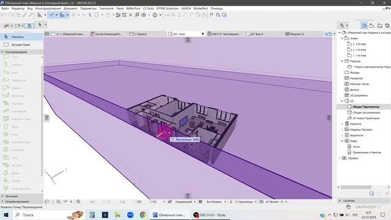This screenshot has width=391, height=220.
Task: Select the Зона (Zone) tool
Action: click(20, 158)
